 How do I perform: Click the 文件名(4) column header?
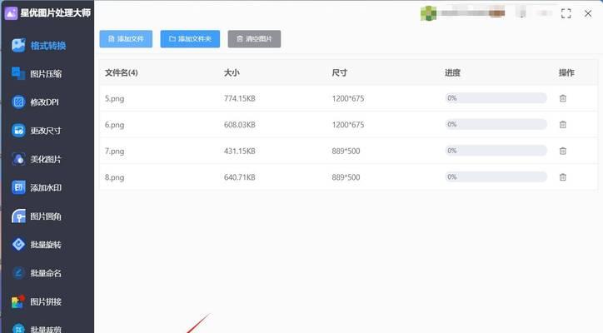(x=122, y=72)
